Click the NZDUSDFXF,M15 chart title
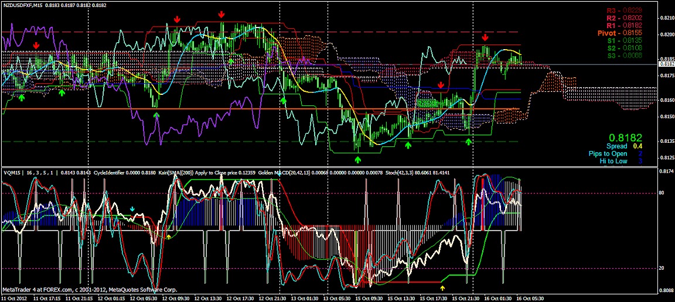675x302 pixels. pyautogui.click(x=21, y=5)
